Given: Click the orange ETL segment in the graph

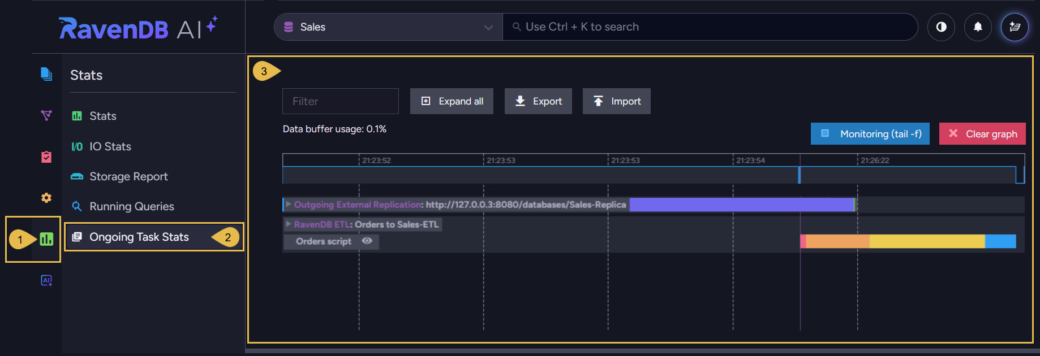Looking at the screenshot, I should [837, 241].
